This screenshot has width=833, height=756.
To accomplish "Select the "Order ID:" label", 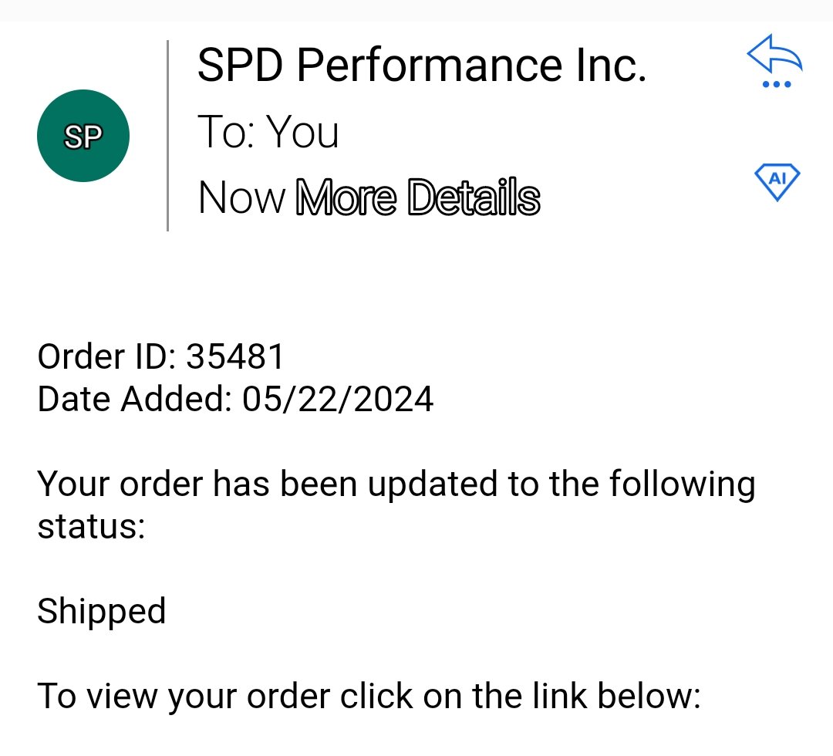I will tap(106, 356).
